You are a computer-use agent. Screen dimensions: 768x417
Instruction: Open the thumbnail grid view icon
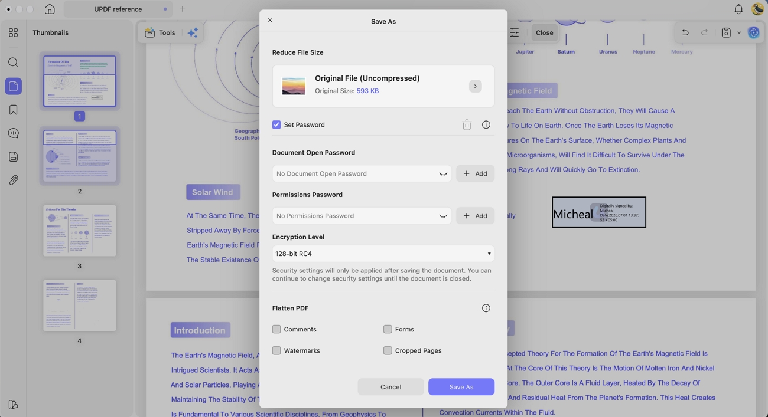point(13,32)
